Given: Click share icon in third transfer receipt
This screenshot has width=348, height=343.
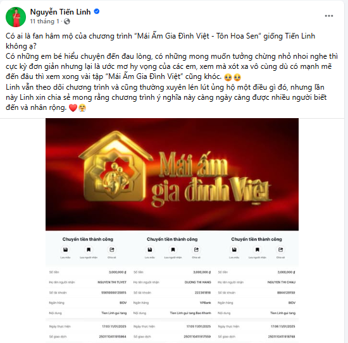Looking at the screenshot, I should [280, 250].
